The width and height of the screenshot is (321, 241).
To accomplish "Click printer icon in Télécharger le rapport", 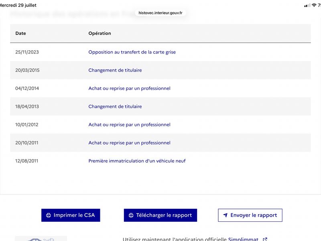I will point(131,215).
